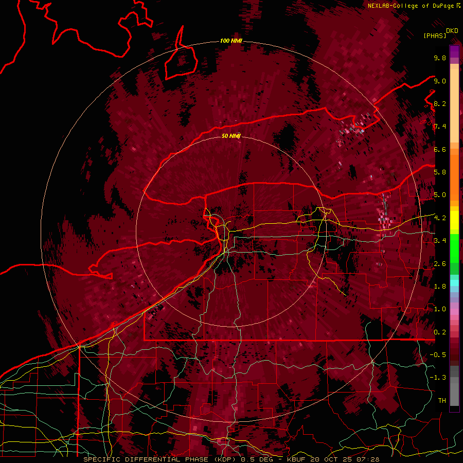The image size is (463, 463).
Task: Pick the 0.2 scale value
Action: click(440, 332)
